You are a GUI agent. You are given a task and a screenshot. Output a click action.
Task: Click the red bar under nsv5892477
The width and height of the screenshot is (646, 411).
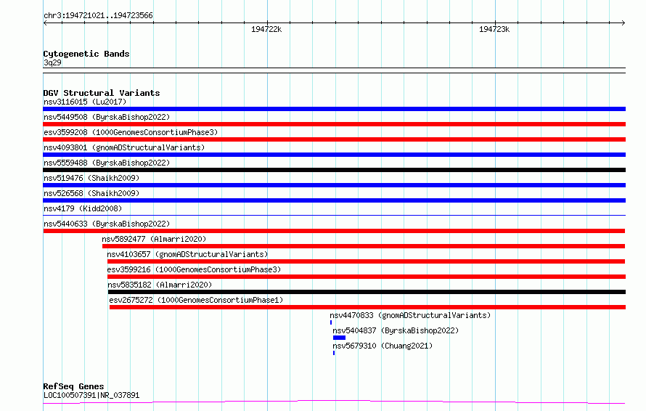click(364, 246)
